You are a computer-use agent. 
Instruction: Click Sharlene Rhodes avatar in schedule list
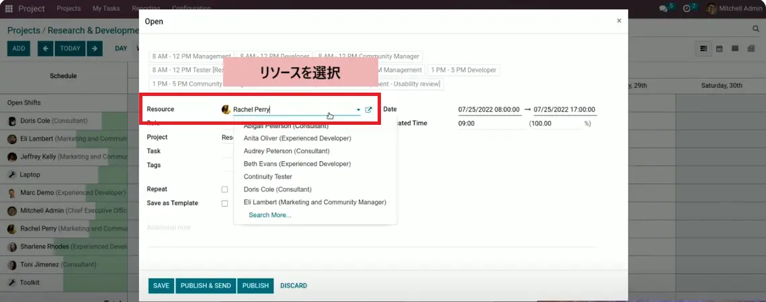click(12, 247)
